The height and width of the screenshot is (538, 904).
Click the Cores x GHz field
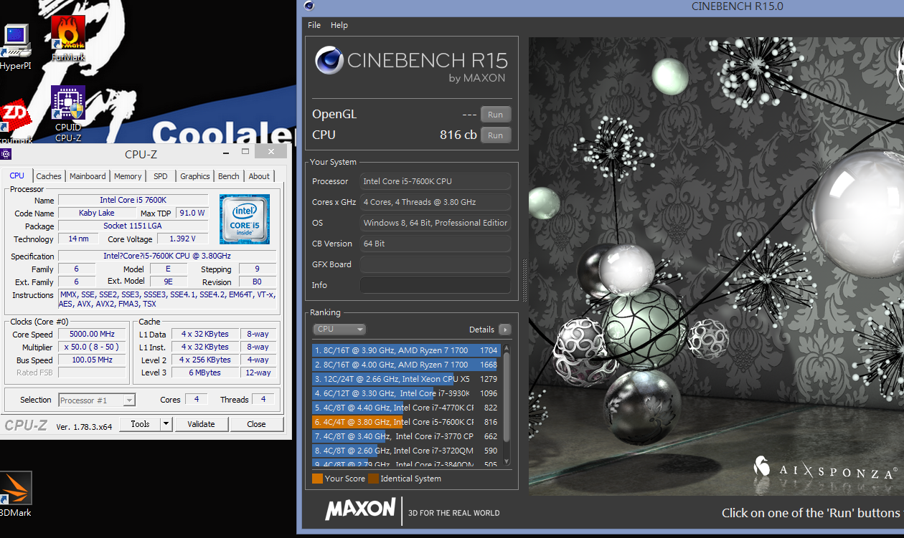click(x=435, y=202)
